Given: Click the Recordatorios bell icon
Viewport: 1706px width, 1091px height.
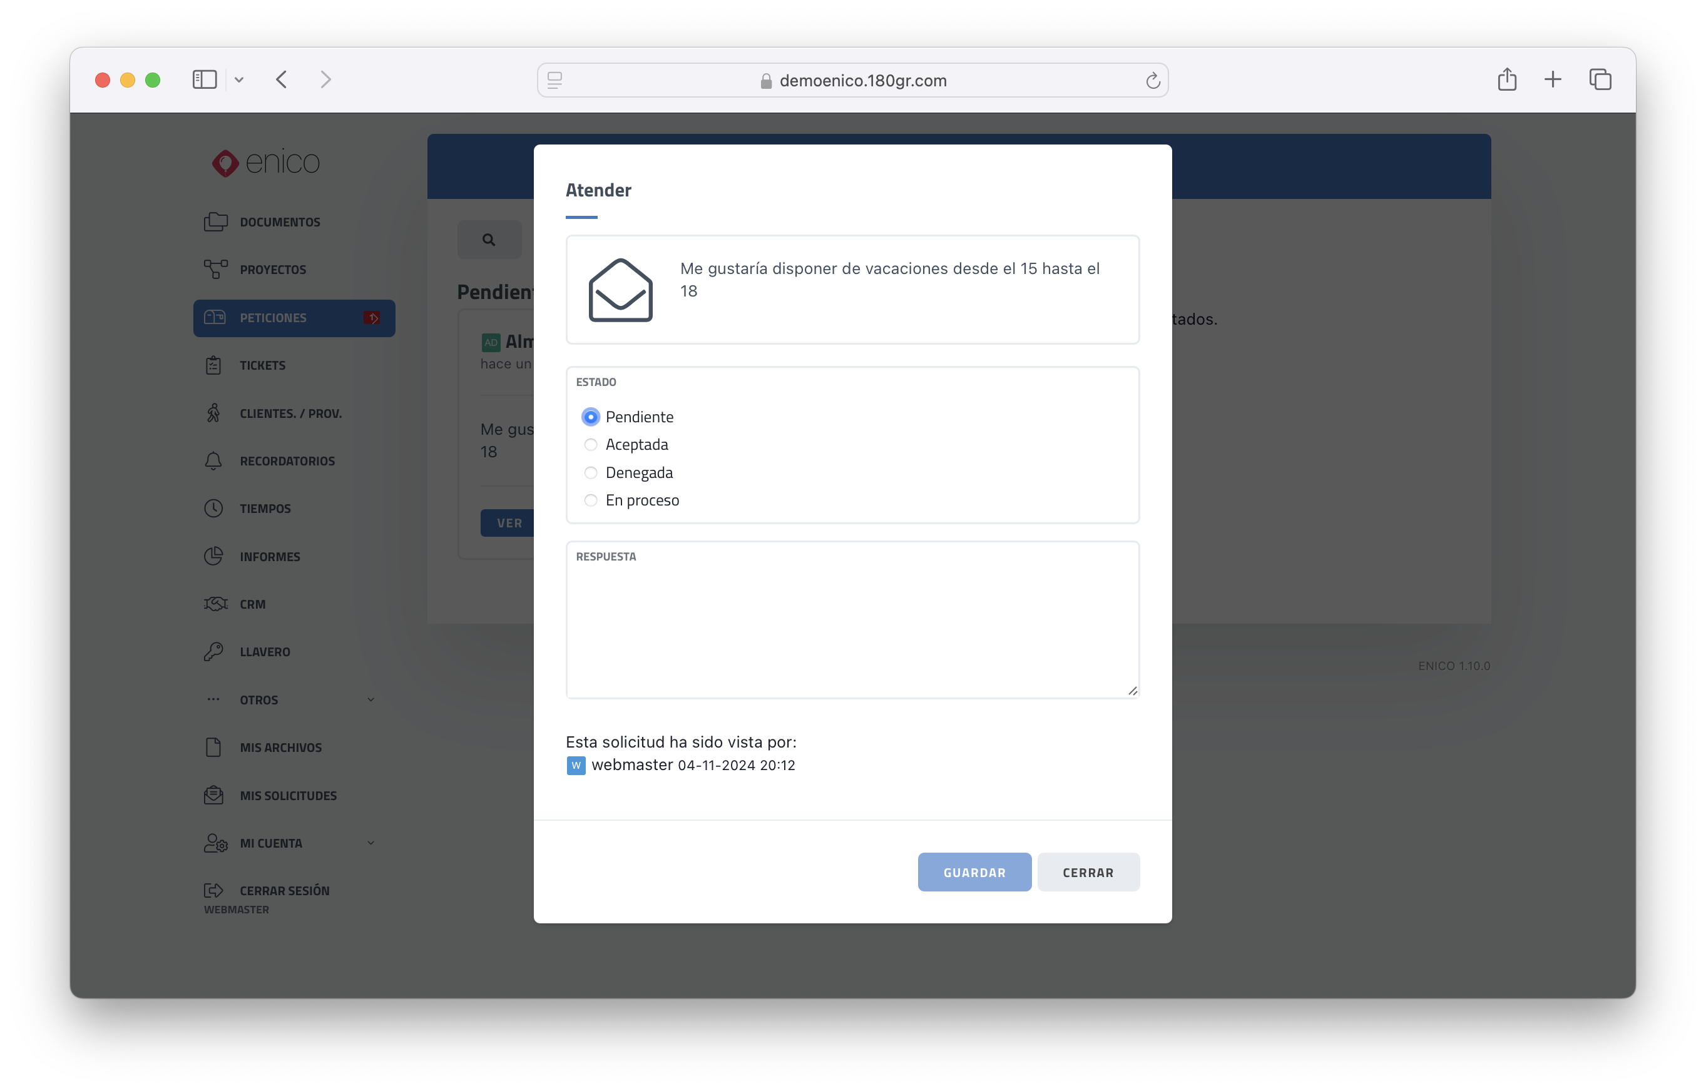Looking at the screenshot, I should coord(213,460).
